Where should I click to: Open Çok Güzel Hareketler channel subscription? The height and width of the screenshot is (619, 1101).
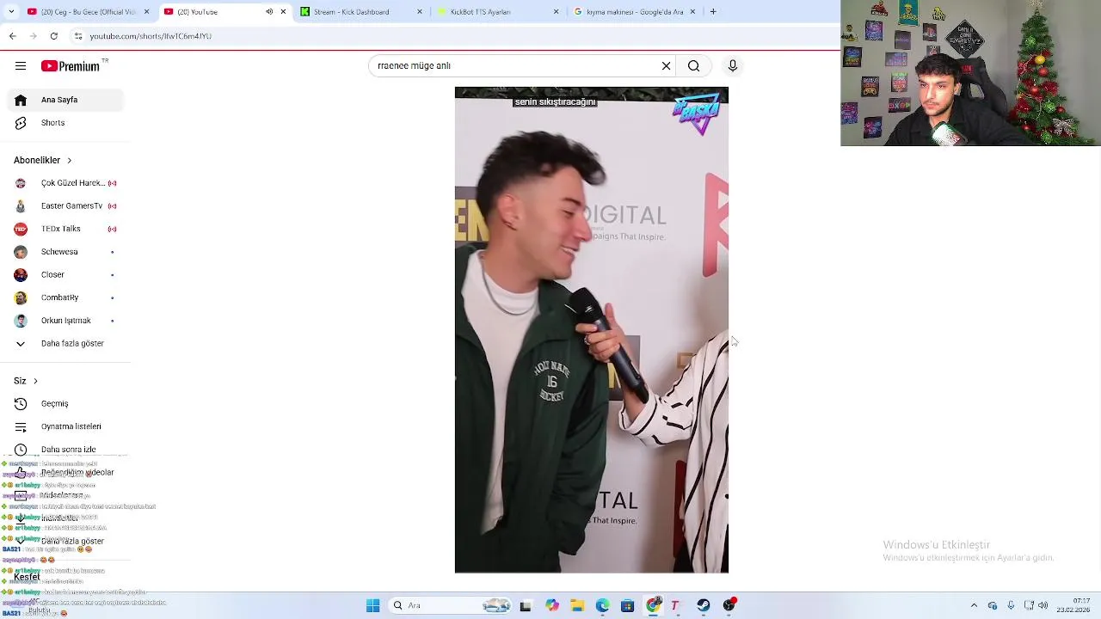(65, 183)
